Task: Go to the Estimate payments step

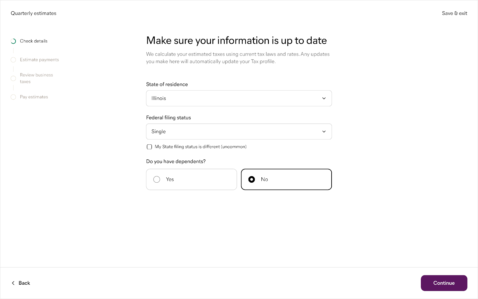Action: tap(39, 60)
